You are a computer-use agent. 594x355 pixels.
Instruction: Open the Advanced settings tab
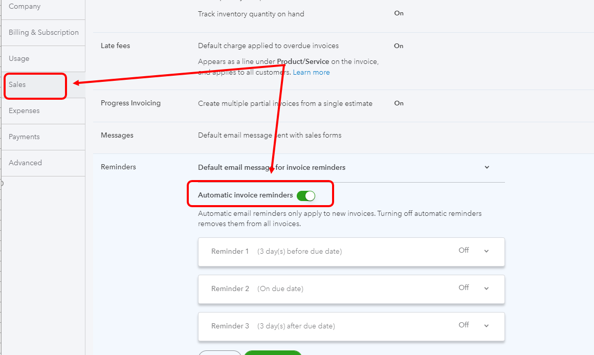coord(25,162)
